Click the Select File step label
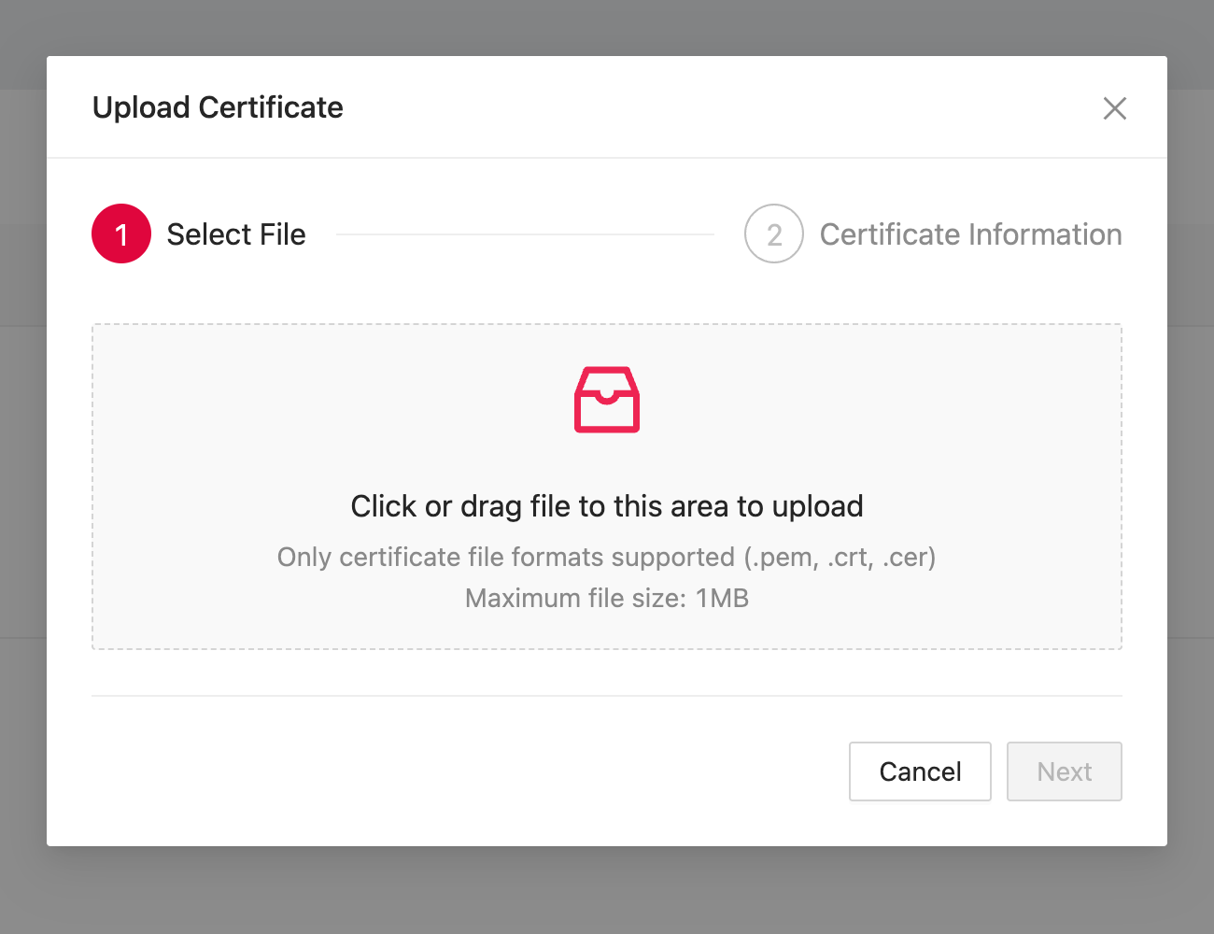1214x934 pixels. (x=236, y=234)
